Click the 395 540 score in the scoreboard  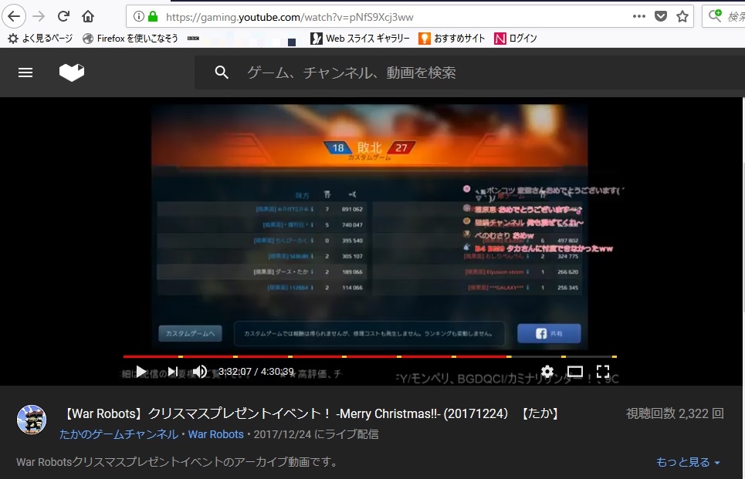(x=352, y=241)
